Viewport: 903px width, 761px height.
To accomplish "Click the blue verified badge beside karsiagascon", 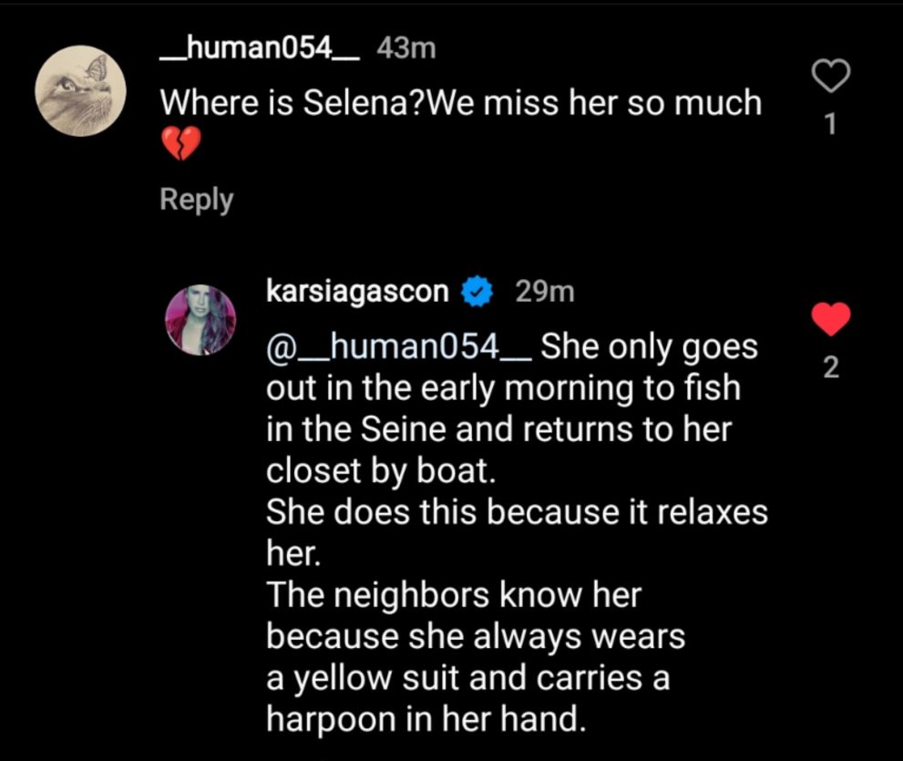I will (477, 292).
